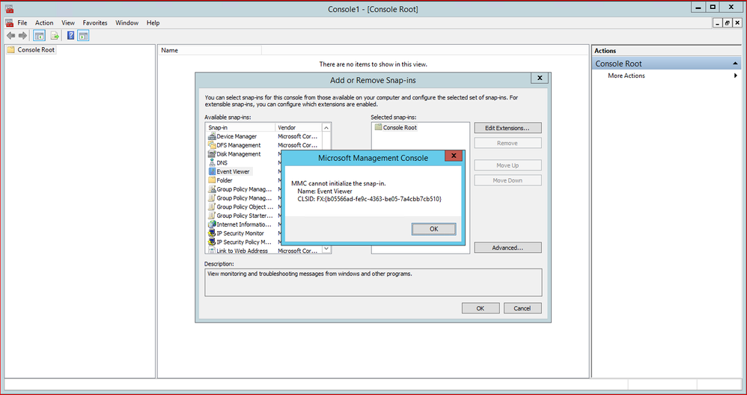Minimize the inner Console Root child window

718,23
